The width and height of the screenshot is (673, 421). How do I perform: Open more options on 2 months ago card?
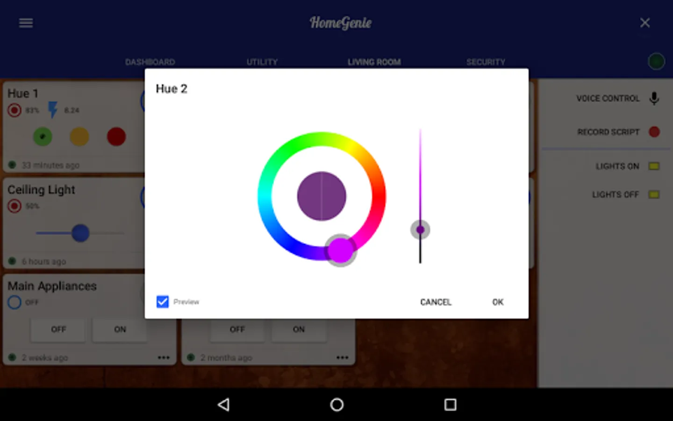tap(343, 358)
